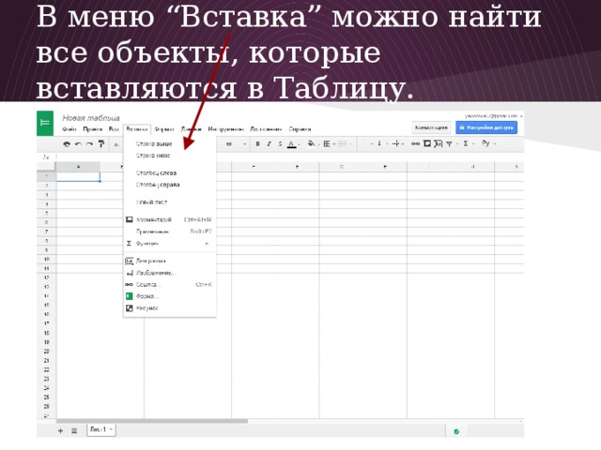
Task: Open the text color picker
Action: click(x=292, y=144)
